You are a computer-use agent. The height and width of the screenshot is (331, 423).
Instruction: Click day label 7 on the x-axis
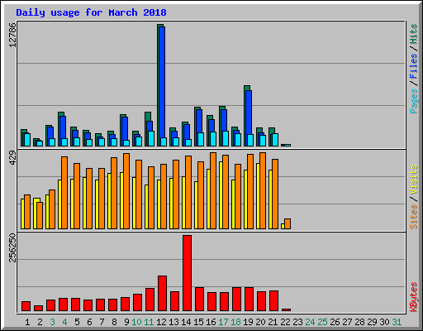(102, 322)
